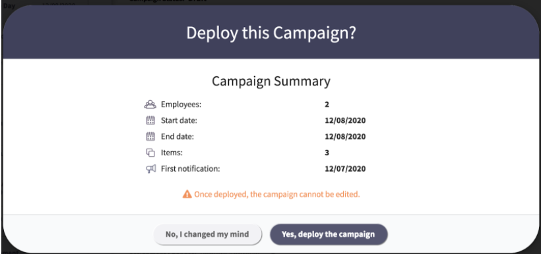Confirm with Yes, deploy the campaign
This screenshot has width=541, height=254.
tap(329, 235)
